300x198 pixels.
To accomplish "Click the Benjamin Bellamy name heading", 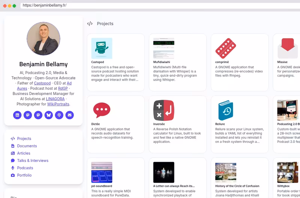I will coord(43,64).
